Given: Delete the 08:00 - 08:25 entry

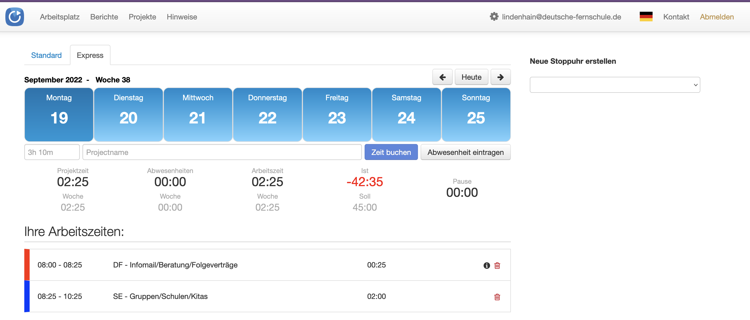Looking at the screenshot, I should 497,265.
